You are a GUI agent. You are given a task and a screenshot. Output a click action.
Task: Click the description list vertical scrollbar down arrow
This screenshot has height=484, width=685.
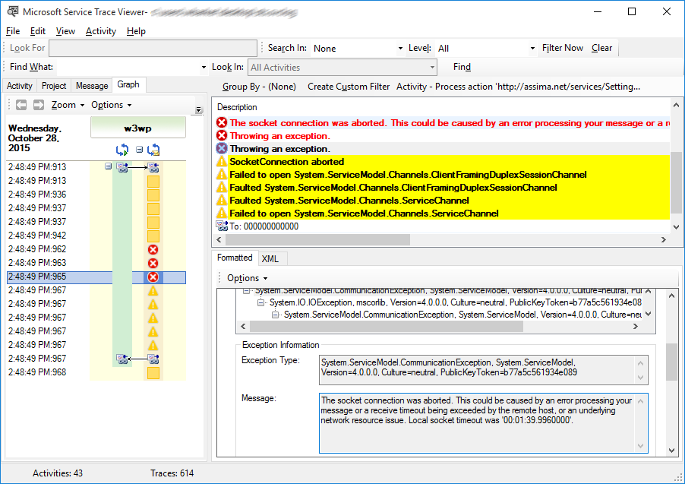(x=676, y=227)
